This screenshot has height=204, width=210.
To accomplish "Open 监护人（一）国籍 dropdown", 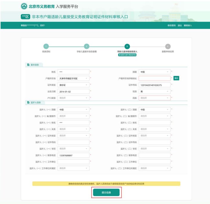I will click(x=73, y=110).
